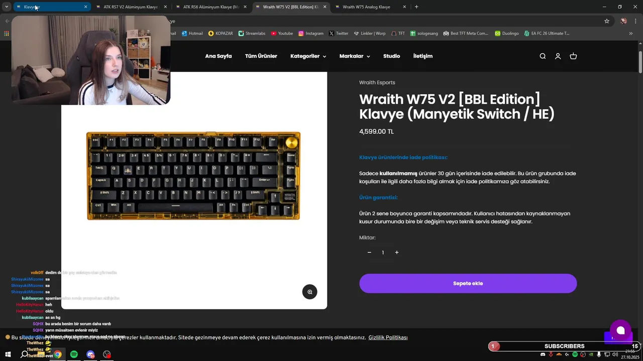Bookmark this page with star icon
Image resolution: width=643 pixels, height=361 pixels.
[x=607, y=21]
